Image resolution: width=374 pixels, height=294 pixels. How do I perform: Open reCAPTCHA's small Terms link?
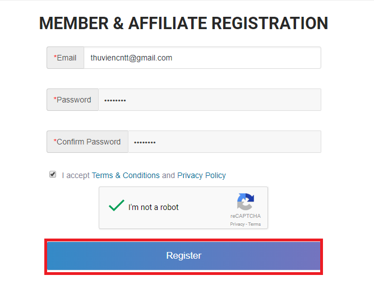coord(255,224)
